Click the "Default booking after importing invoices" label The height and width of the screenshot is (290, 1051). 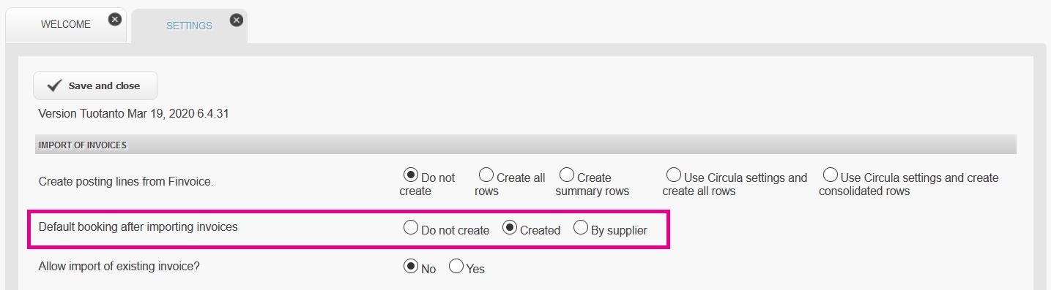pyautogui.click(x=138, y=227)
